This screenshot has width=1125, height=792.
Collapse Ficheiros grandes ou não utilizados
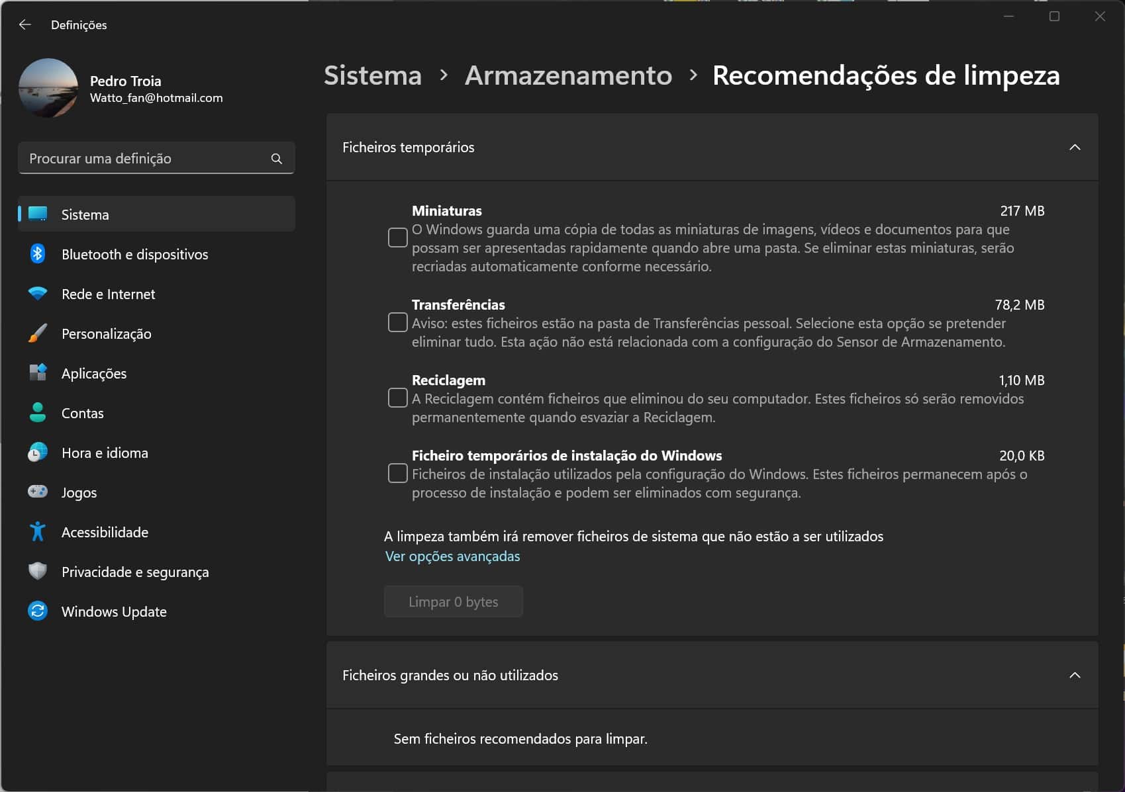[1074, 675]
